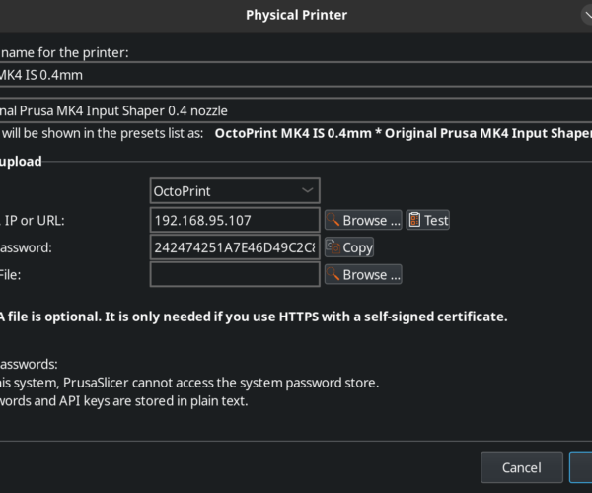Click the clipboard icon on Test button
The height and width of the screenshot is (493, 592).
tap(414, 220)
